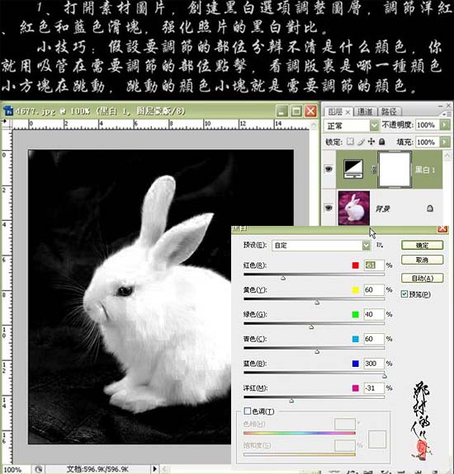Expand the opacity 不透明度 slider arrow
The width and height of the screenshot is (454, 474).
pyautogui.click(x=445, y=124)
